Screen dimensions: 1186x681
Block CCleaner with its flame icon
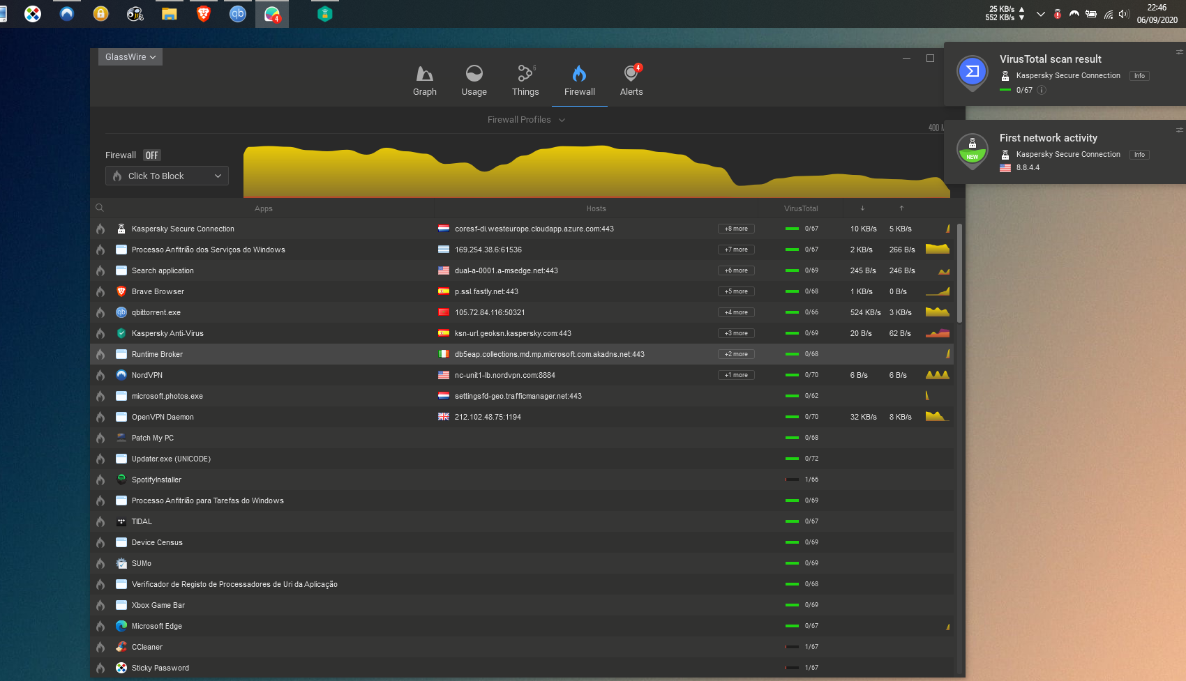(100, 647)
